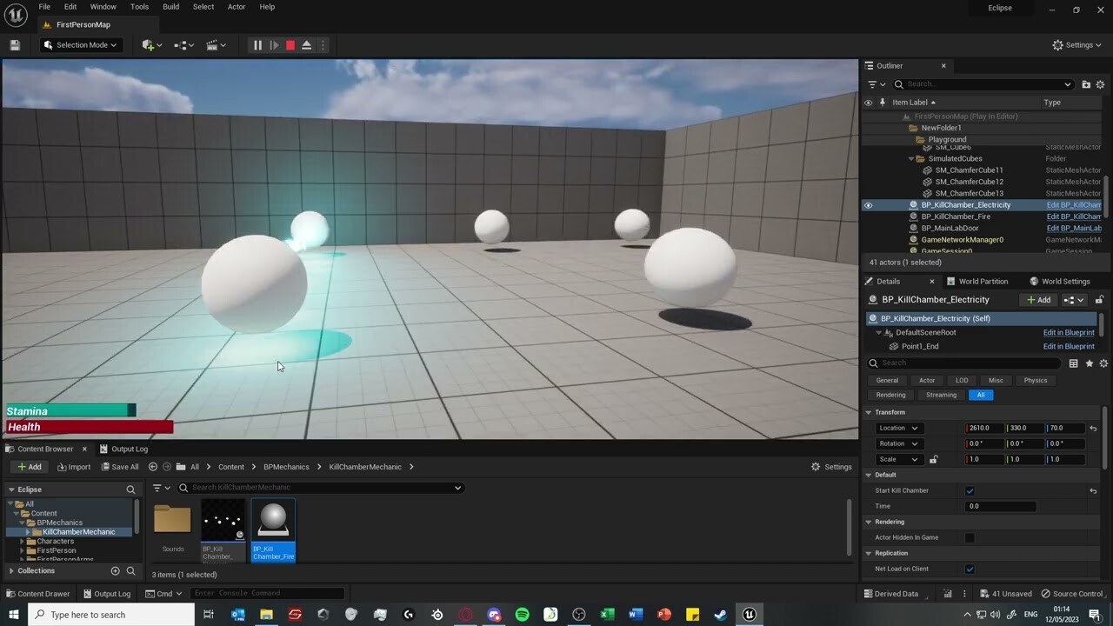Click Save All in the Content Browser
Image resolution: width=1113 pixels, height=626 pixels.
[x=119, y=467]
